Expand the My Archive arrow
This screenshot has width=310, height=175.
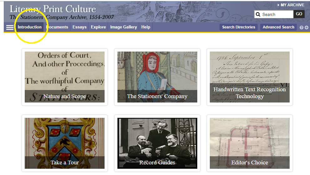tap(278, 5)
